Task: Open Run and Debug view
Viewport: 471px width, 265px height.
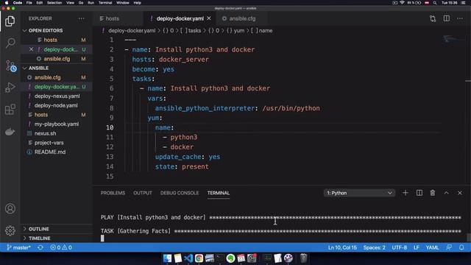Action: [x=10, y=88]
